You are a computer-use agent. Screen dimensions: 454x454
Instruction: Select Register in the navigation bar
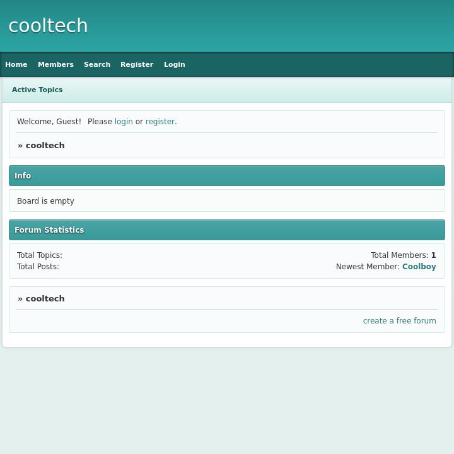[x=137, y=64]
